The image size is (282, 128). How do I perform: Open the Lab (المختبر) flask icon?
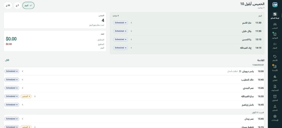click(x=275, y=106)
